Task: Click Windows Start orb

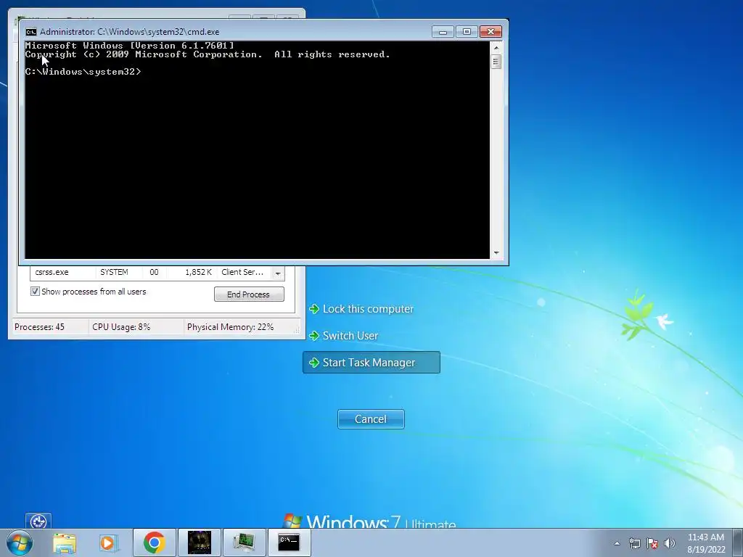Action: pos(20,542)
